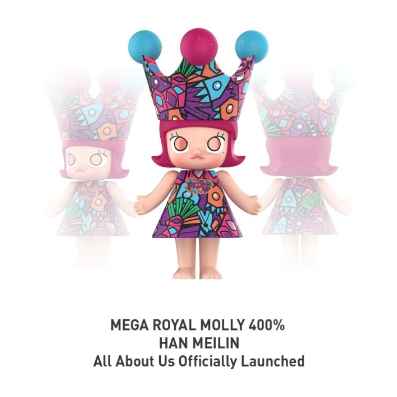The width and height of the screenshot is (397, 397).
Task: Click the "MEGA ROYAL MOLLY 400%" title text
Action: click(198, 325)
